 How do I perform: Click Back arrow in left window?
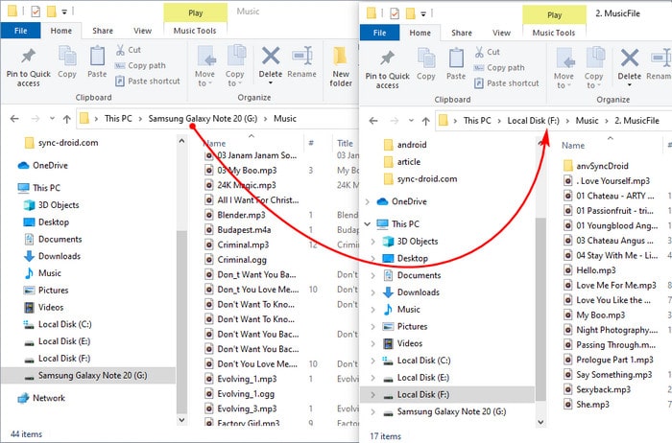click(14, 119)
